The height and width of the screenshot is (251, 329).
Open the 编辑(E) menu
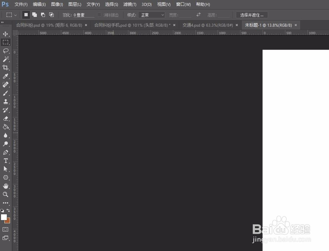point(39,4)
